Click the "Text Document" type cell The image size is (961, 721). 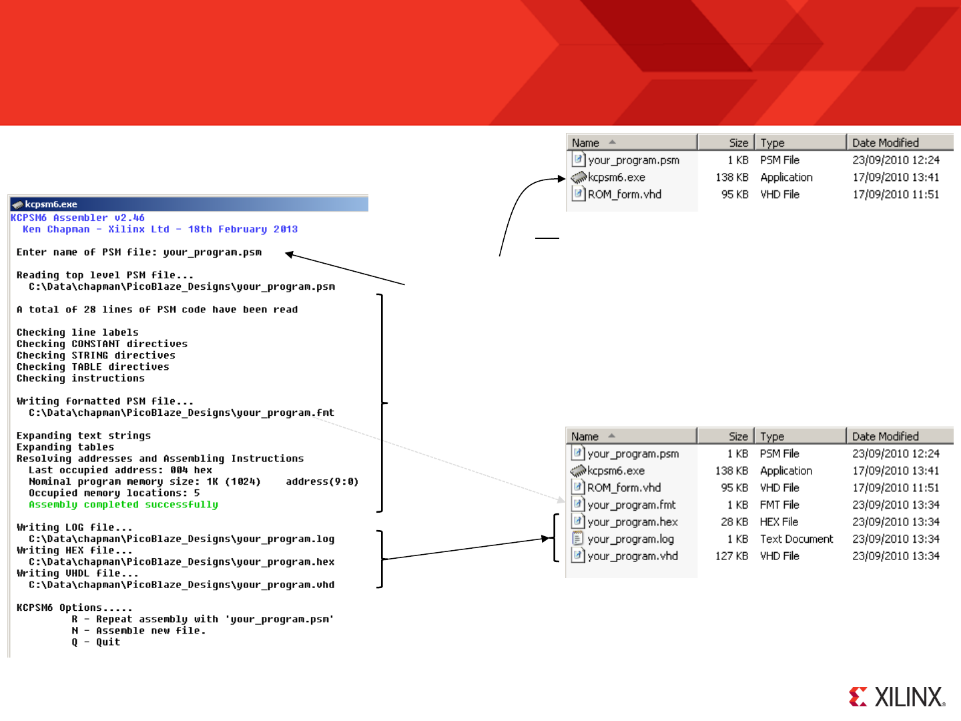tap(797, 539)
